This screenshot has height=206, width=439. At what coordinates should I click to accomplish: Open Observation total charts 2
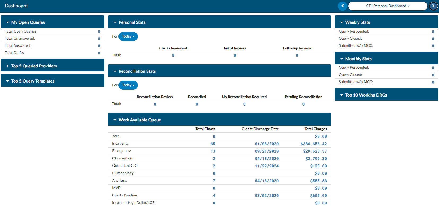214,159
